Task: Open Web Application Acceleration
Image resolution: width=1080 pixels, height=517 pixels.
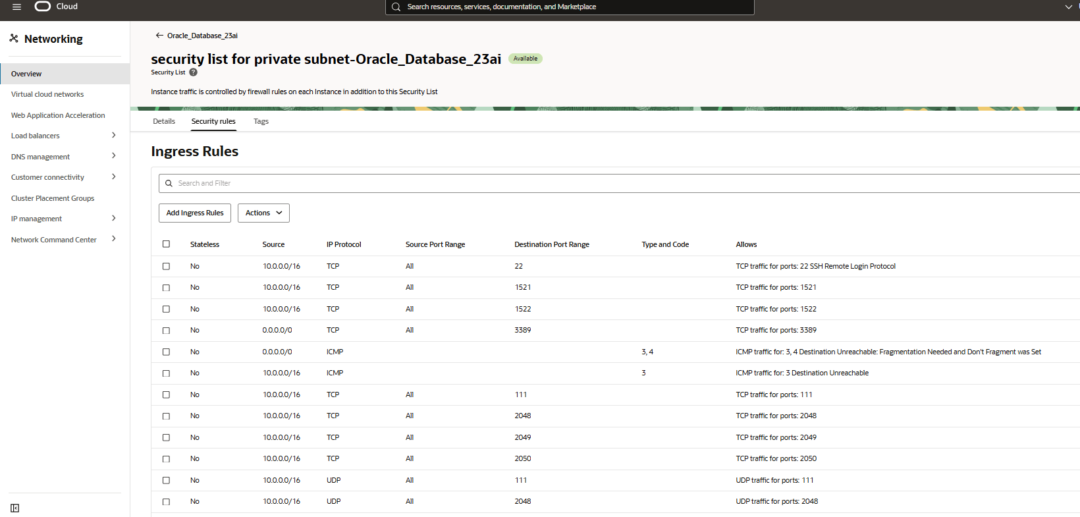Action: coord(58,115)
